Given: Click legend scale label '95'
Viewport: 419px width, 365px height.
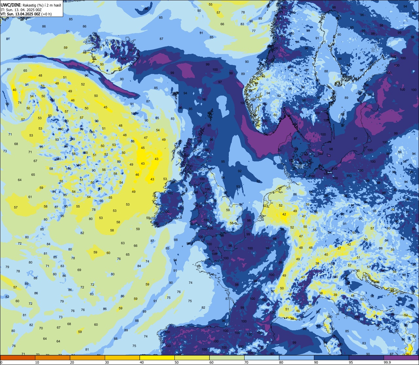Looking at the screenshot, I should click(x=351, y=362).
